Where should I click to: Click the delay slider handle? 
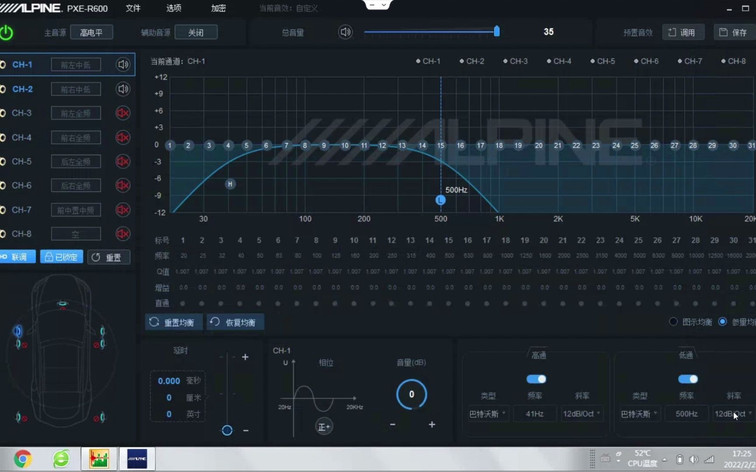[227, 430]
